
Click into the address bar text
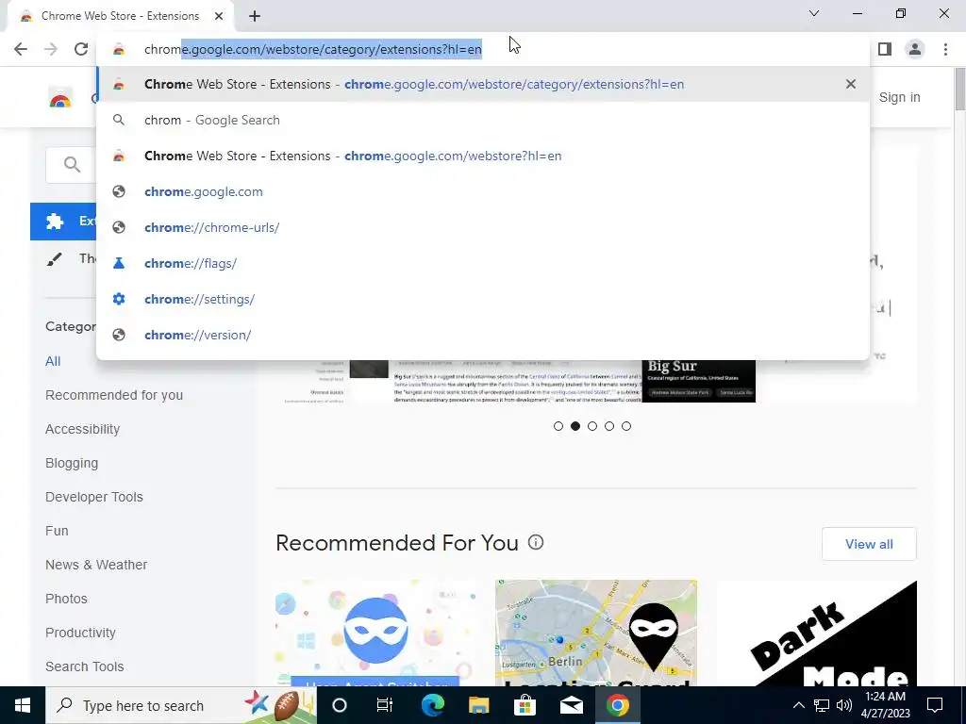(313, 49)
